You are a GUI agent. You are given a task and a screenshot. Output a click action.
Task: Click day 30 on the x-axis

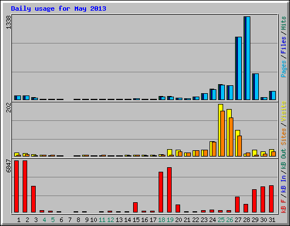pyautogui.click(x=263, y=220)
